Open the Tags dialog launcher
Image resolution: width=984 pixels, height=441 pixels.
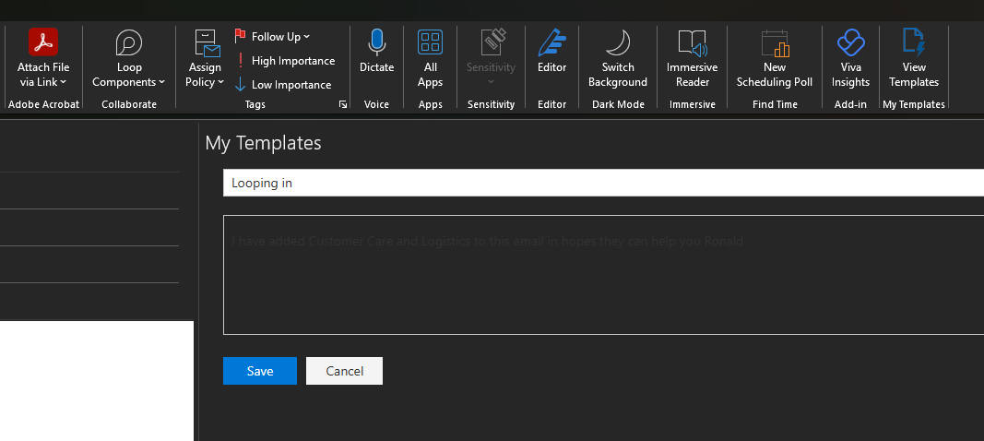343,105
